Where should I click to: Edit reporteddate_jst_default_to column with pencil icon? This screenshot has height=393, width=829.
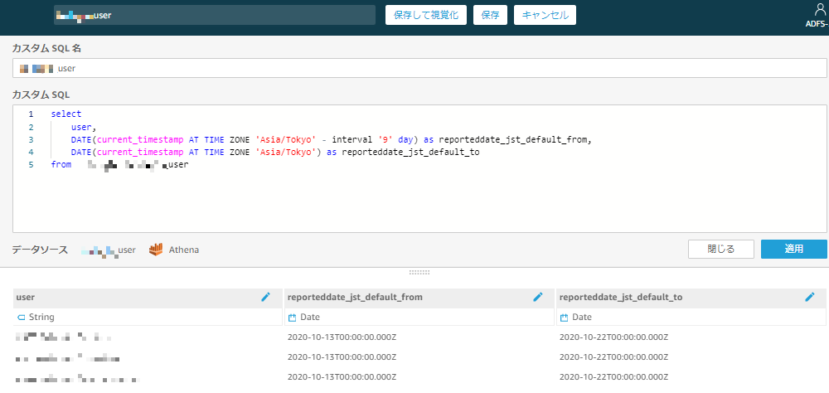[810, 298]
